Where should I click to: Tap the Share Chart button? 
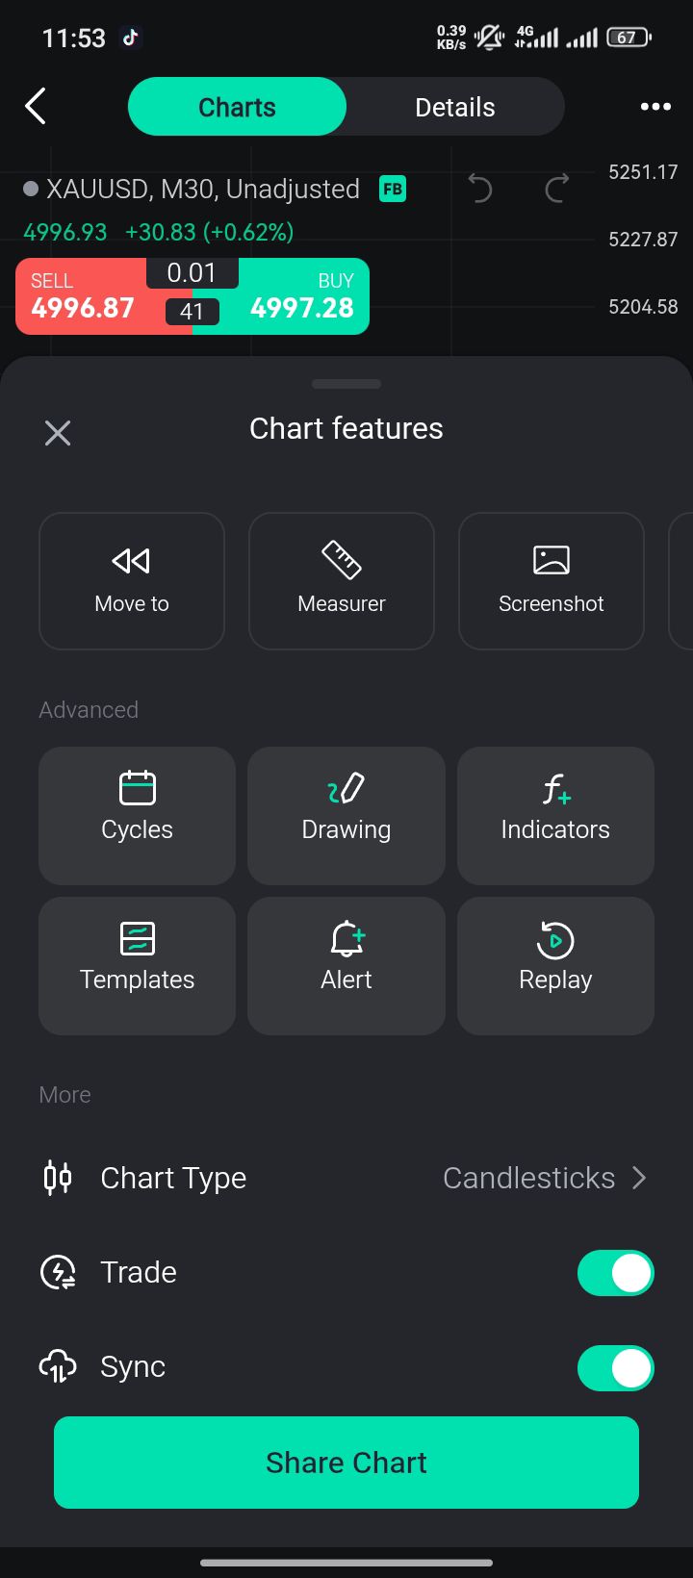(346, 1463)
